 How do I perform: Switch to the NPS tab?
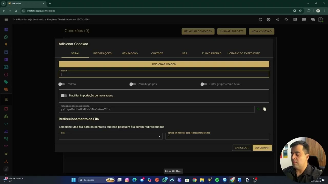pos(184,53)
